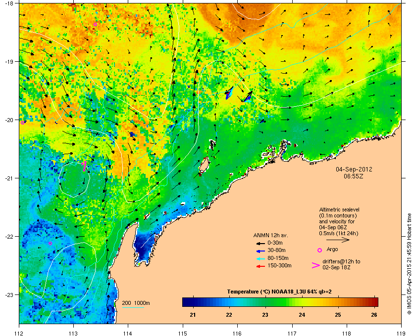The height and width of the screenshot is (336, 416).
Task: Click colorbar tick label '22'
Action: pyautogui.click(x=229, y=315)
